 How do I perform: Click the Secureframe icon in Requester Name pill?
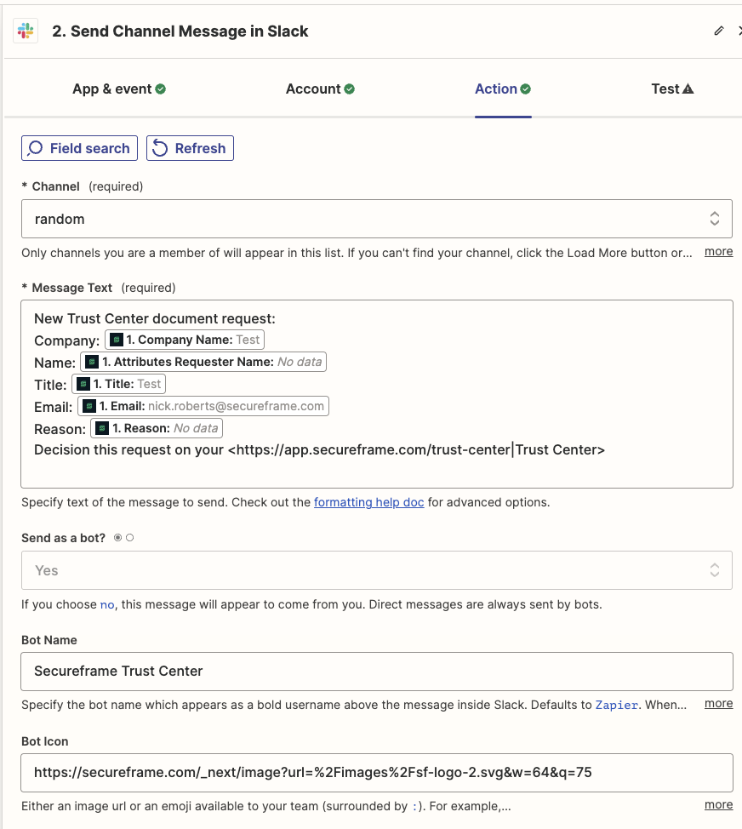[x=92, y=362]
